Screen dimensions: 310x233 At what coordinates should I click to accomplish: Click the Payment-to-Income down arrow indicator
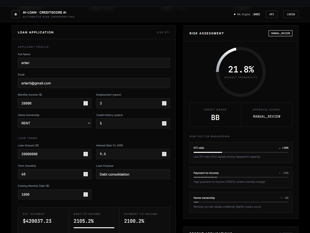(280, 173)
